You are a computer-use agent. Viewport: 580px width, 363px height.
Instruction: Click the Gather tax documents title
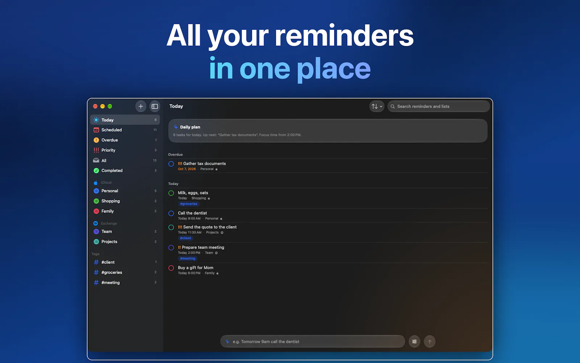coord(204,164)
